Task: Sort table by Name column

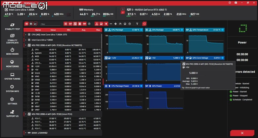Action: (38, 30)
